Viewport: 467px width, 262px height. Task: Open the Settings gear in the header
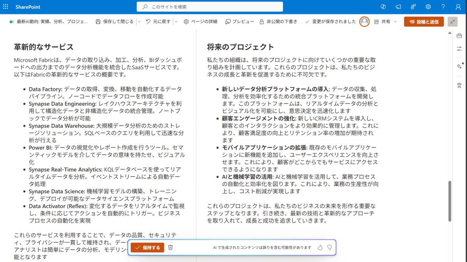tap(428, 7)
